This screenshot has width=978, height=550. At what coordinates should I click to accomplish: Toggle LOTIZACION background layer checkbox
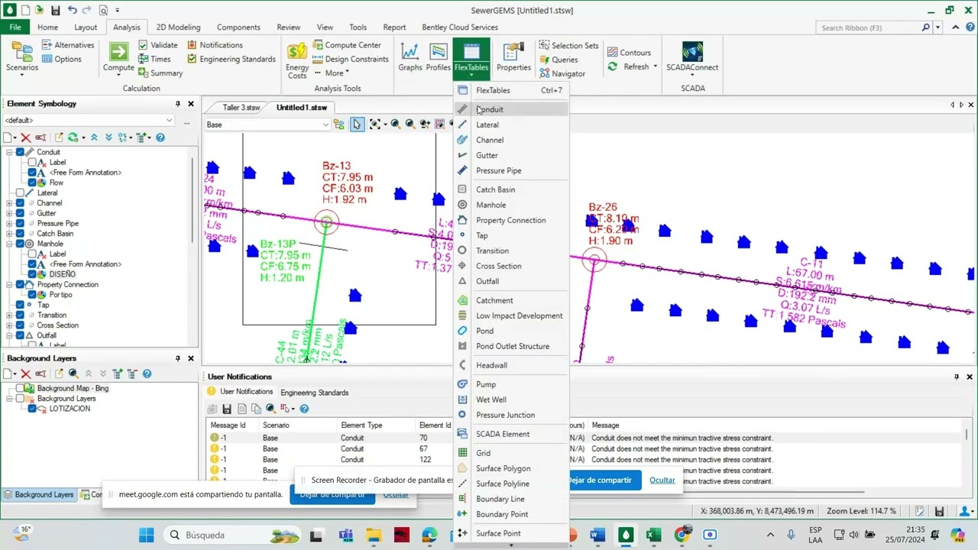point(32,409)
